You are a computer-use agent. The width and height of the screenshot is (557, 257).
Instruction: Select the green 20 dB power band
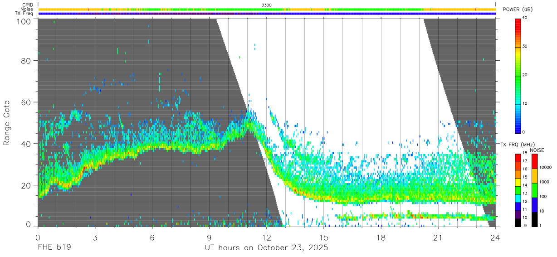518,75
